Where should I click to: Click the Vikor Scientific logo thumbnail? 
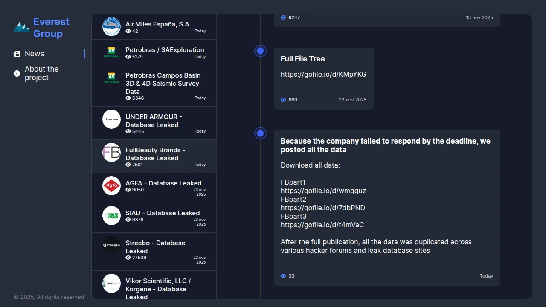(x=111, y=284)
